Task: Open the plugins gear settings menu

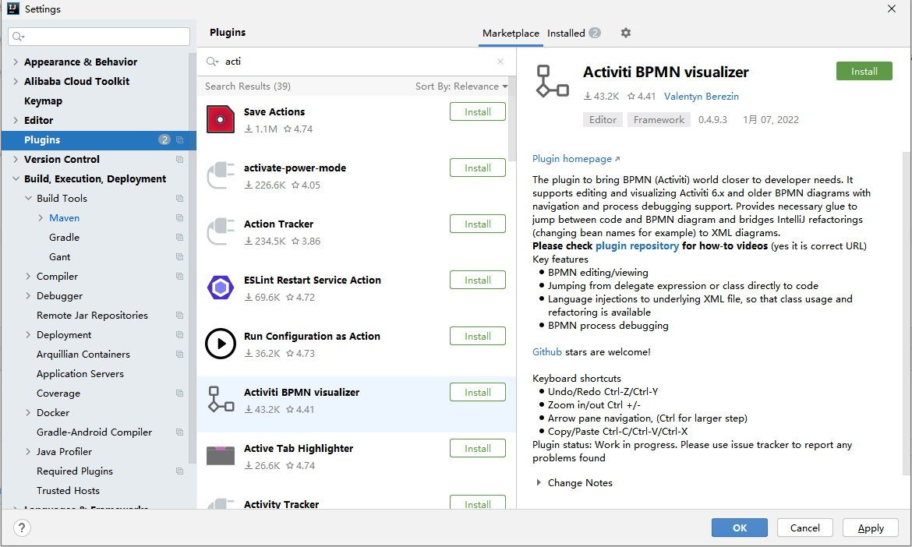Action: click(x=626, y=34)
